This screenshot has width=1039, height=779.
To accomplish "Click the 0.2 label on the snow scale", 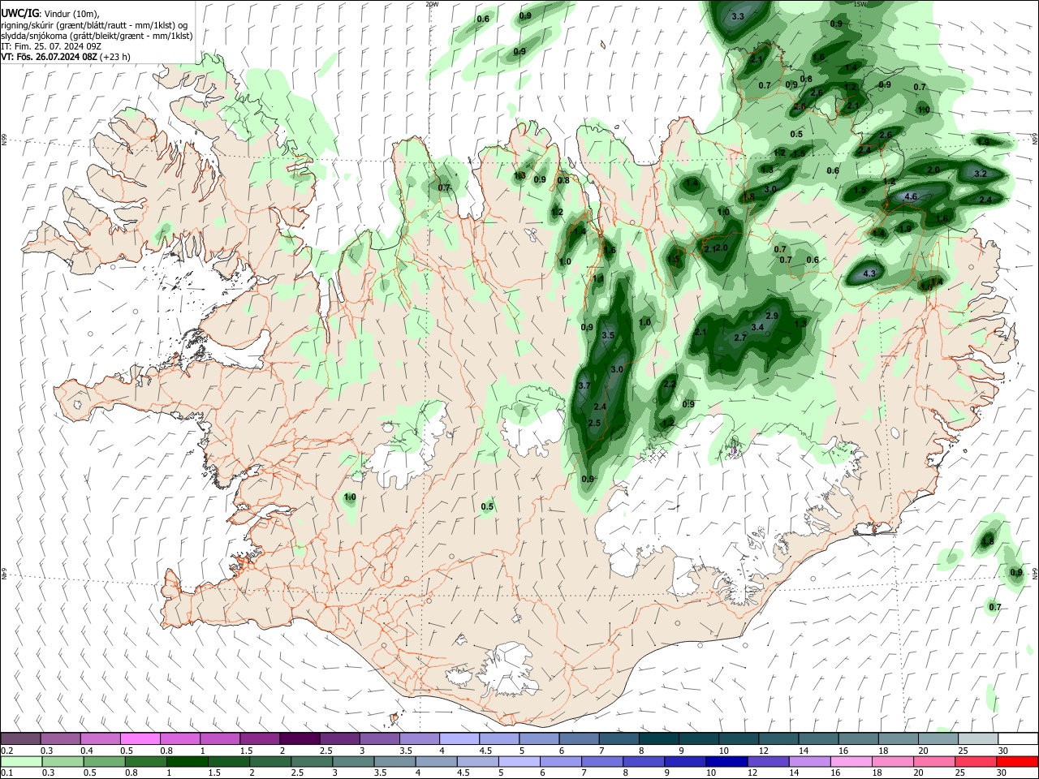I will pos(6,751).
